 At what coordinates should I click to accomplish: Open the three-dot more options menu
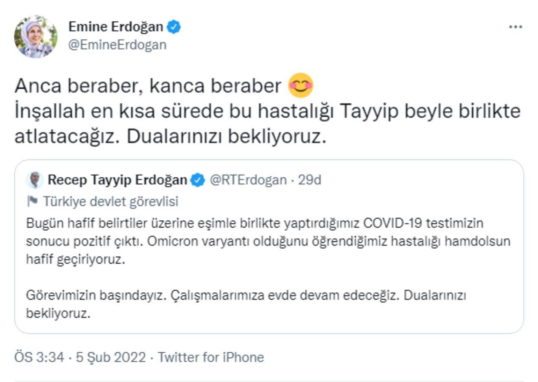pyautogui.click(x=516, y=27)
